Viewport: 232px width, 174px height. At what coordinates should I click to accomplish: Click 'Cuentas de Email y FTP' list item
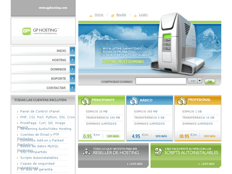click(40, 134)
